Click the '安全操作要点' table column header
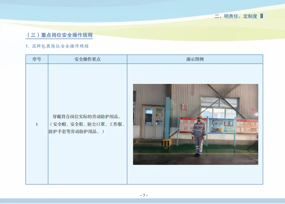Screen dimensions: 285x204 pyautogui.click(x=88, y=59)
